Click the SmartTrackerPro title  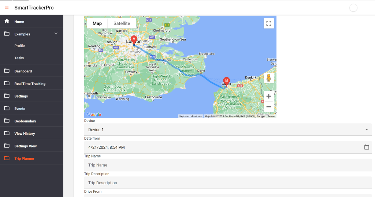tap(34, 8)
